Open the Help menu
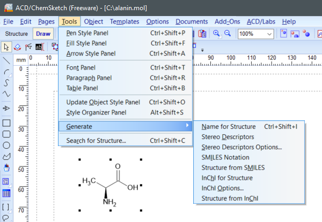 click(289, 21)
